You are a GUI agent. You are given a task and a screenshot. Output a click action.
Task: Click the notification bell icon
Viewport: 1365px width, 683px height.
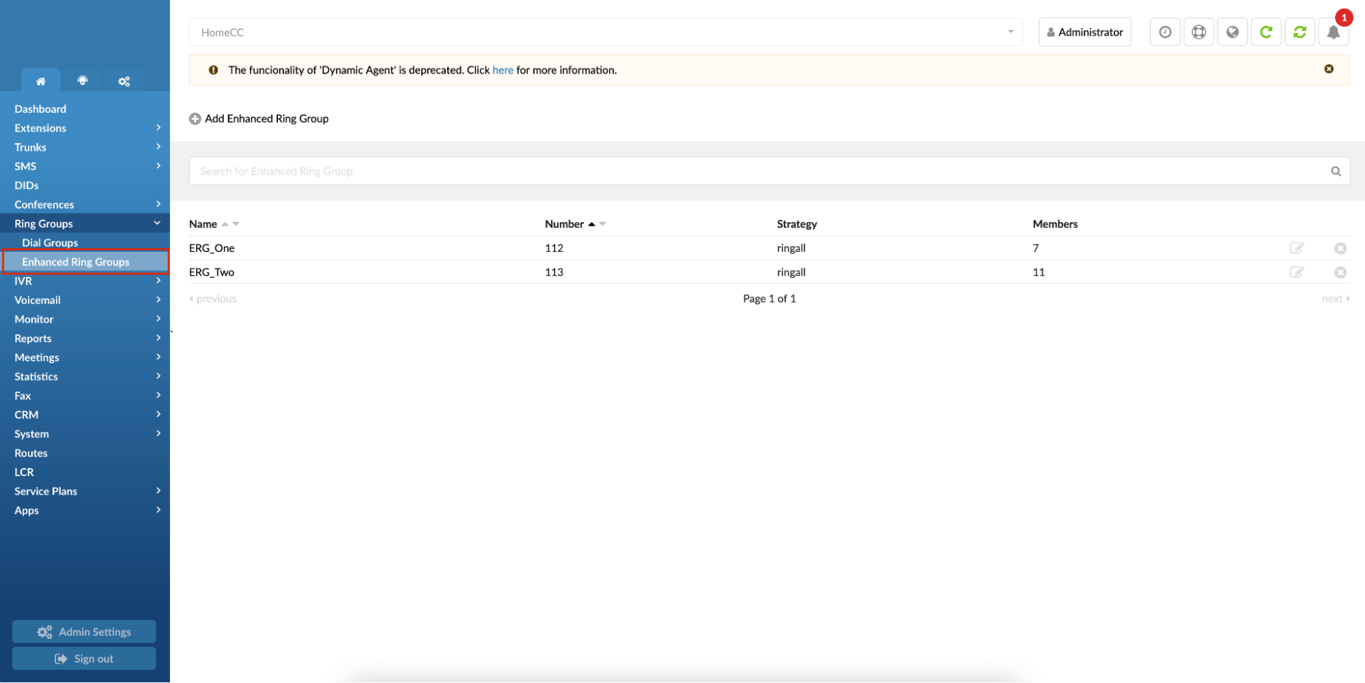1333,32
